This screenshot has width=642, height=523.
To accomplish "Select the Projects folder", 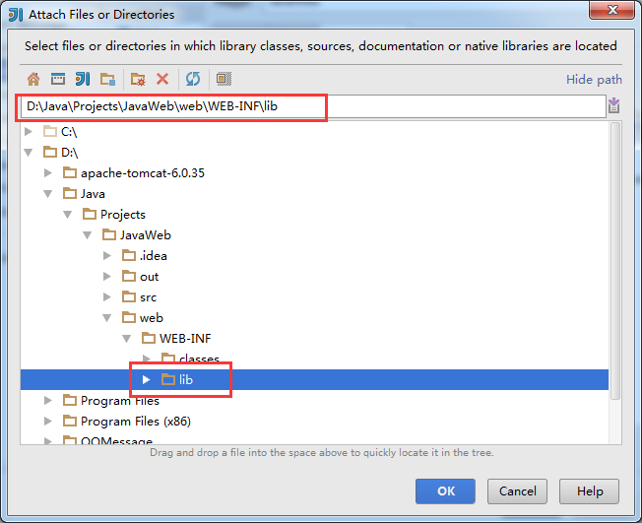I will tap(122, 214).
